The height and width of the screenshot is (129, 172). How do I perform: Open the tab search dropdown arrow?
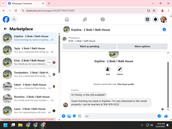pos(3,3)
